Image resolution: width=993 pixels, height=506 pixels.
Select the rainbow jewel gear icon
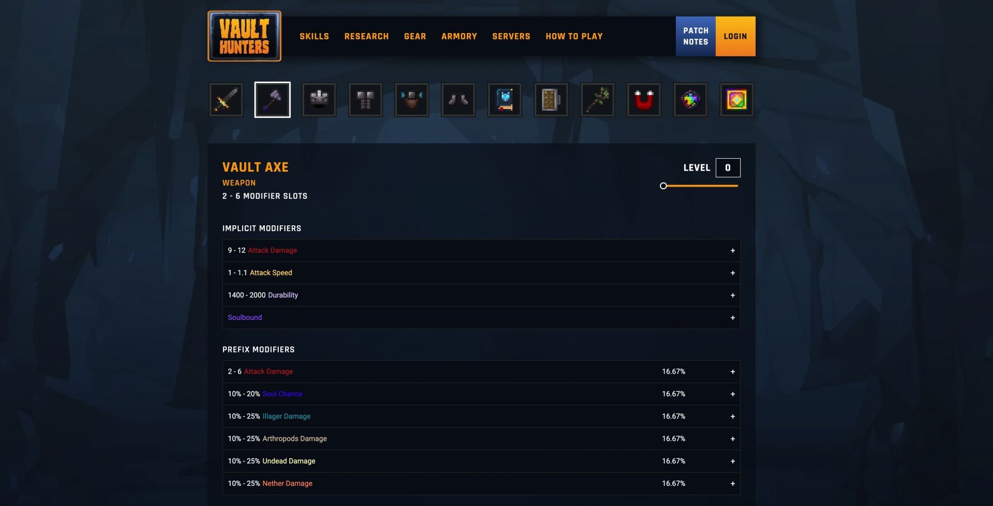(690, 100)
